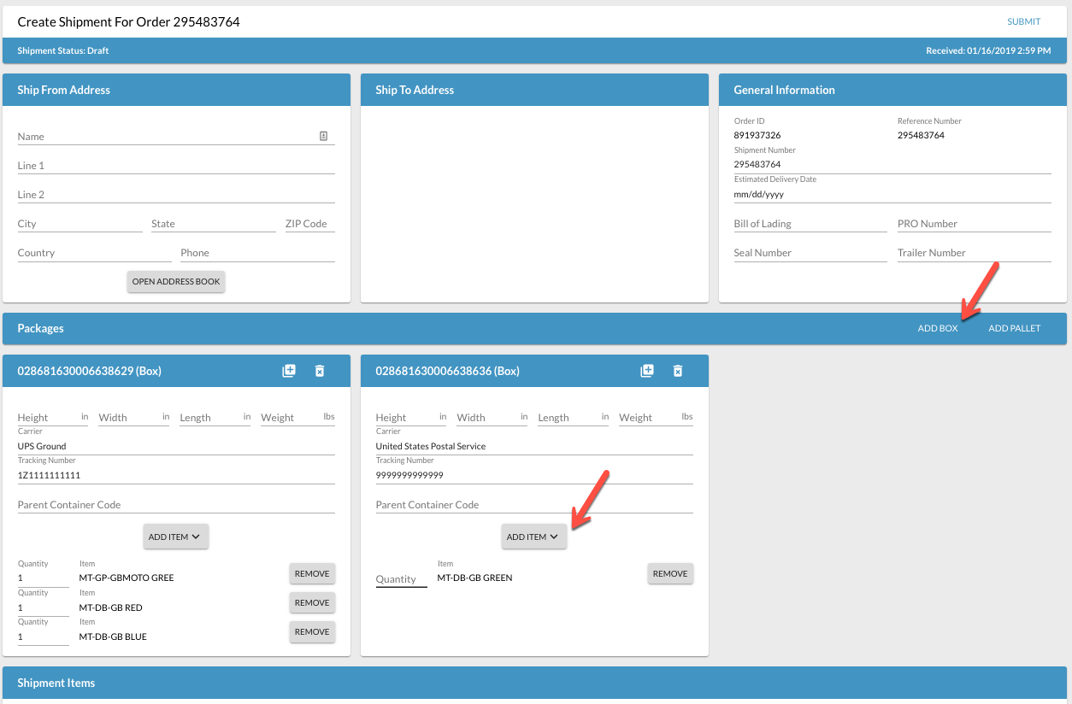
Task: Click Add Pallet in Packages header
Action: [1014, 328]
